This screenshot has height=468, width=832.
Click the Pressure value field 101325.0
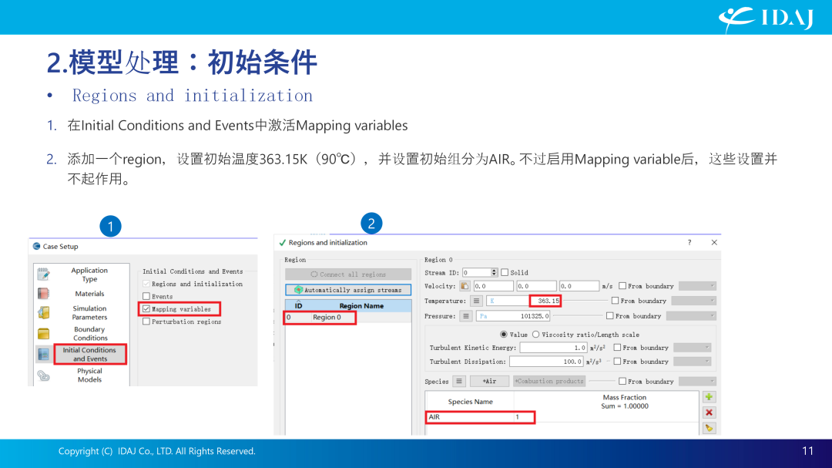click(x=513, y=316)
